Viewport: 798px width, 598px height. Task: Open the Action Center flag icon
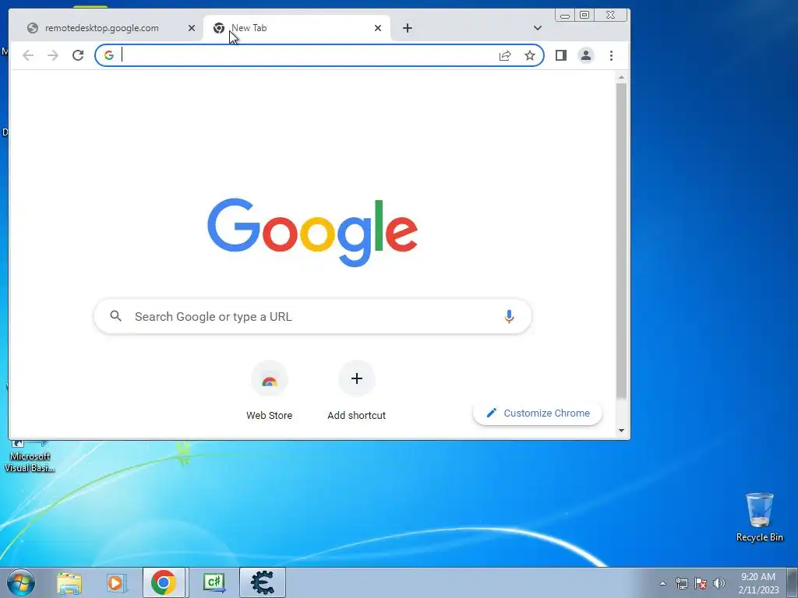(701, 583)
